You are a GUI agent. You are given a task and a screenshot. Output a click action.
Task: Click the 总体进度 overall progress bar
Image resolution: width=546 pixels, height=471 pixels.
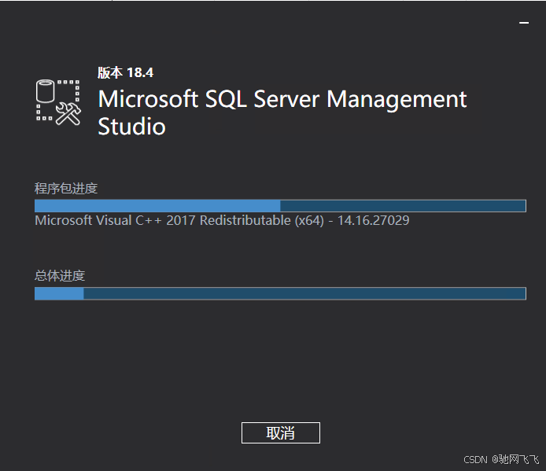click(280, 293)
